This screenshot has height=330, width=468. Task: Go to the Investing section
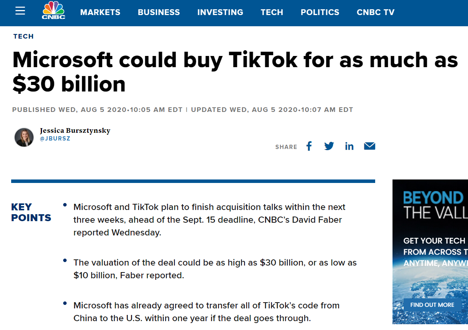[x=220, y=12]
